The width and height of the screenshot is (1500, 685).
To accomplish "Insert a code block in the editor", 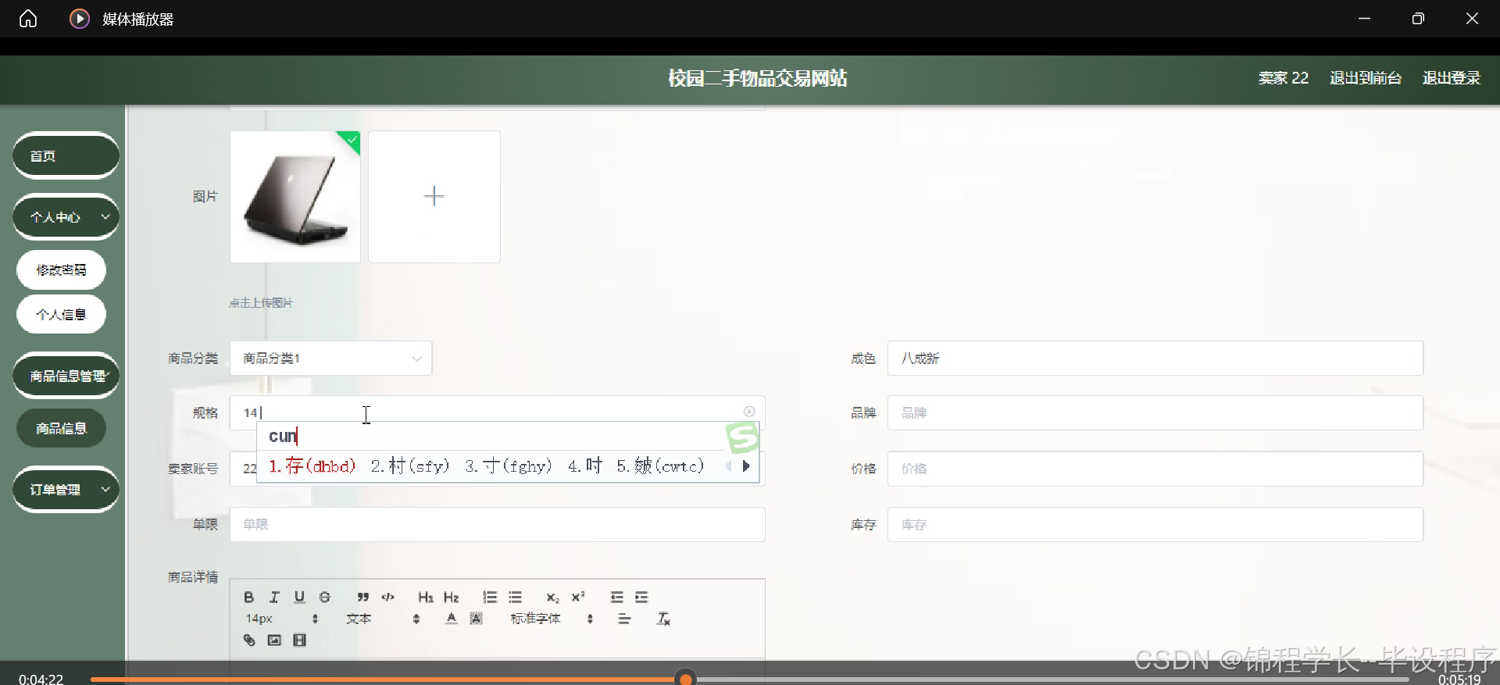I will [388, 598].
